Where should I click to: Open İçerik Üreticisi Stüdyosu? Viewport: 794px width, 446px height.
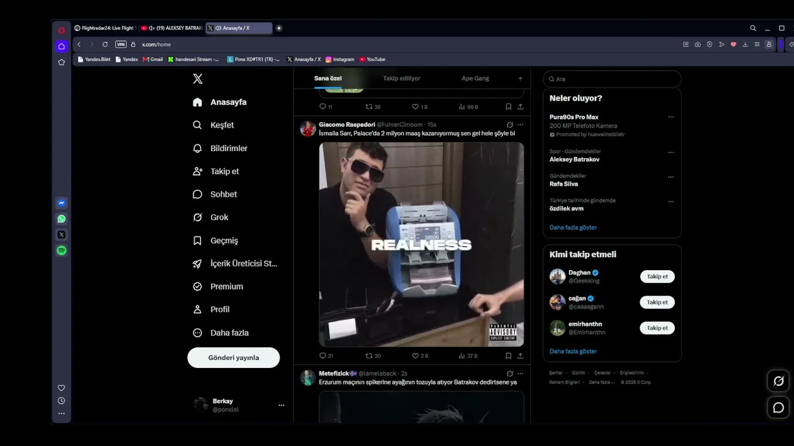[235, 264]
